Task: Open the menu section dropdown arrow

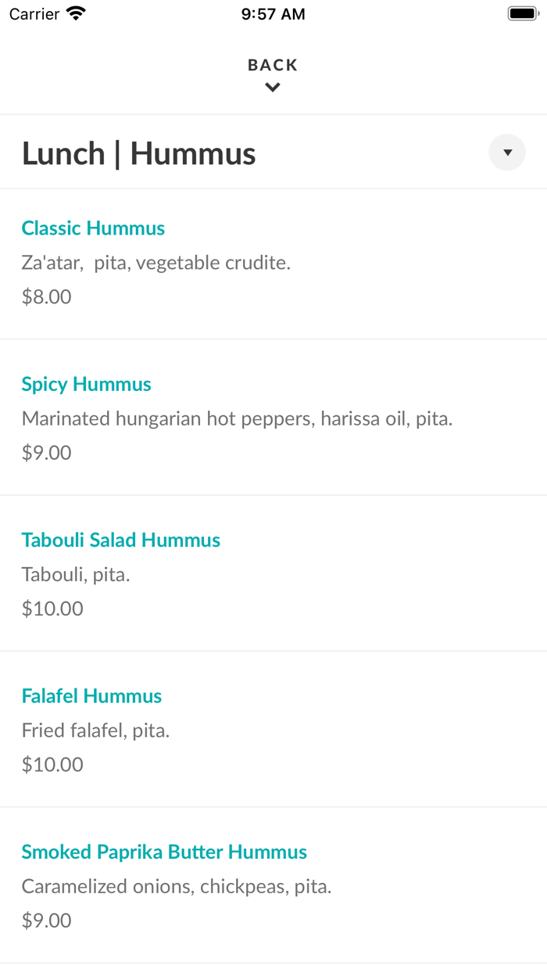Action: 507,153
